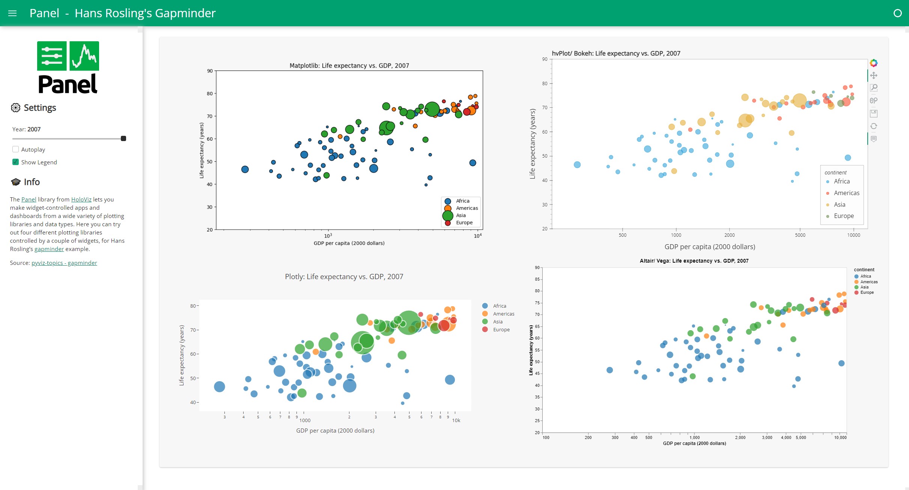Uncheck the Show Legend checkbox
The height and width of the screenshot is (490, 909).
(x=15, y=162)
